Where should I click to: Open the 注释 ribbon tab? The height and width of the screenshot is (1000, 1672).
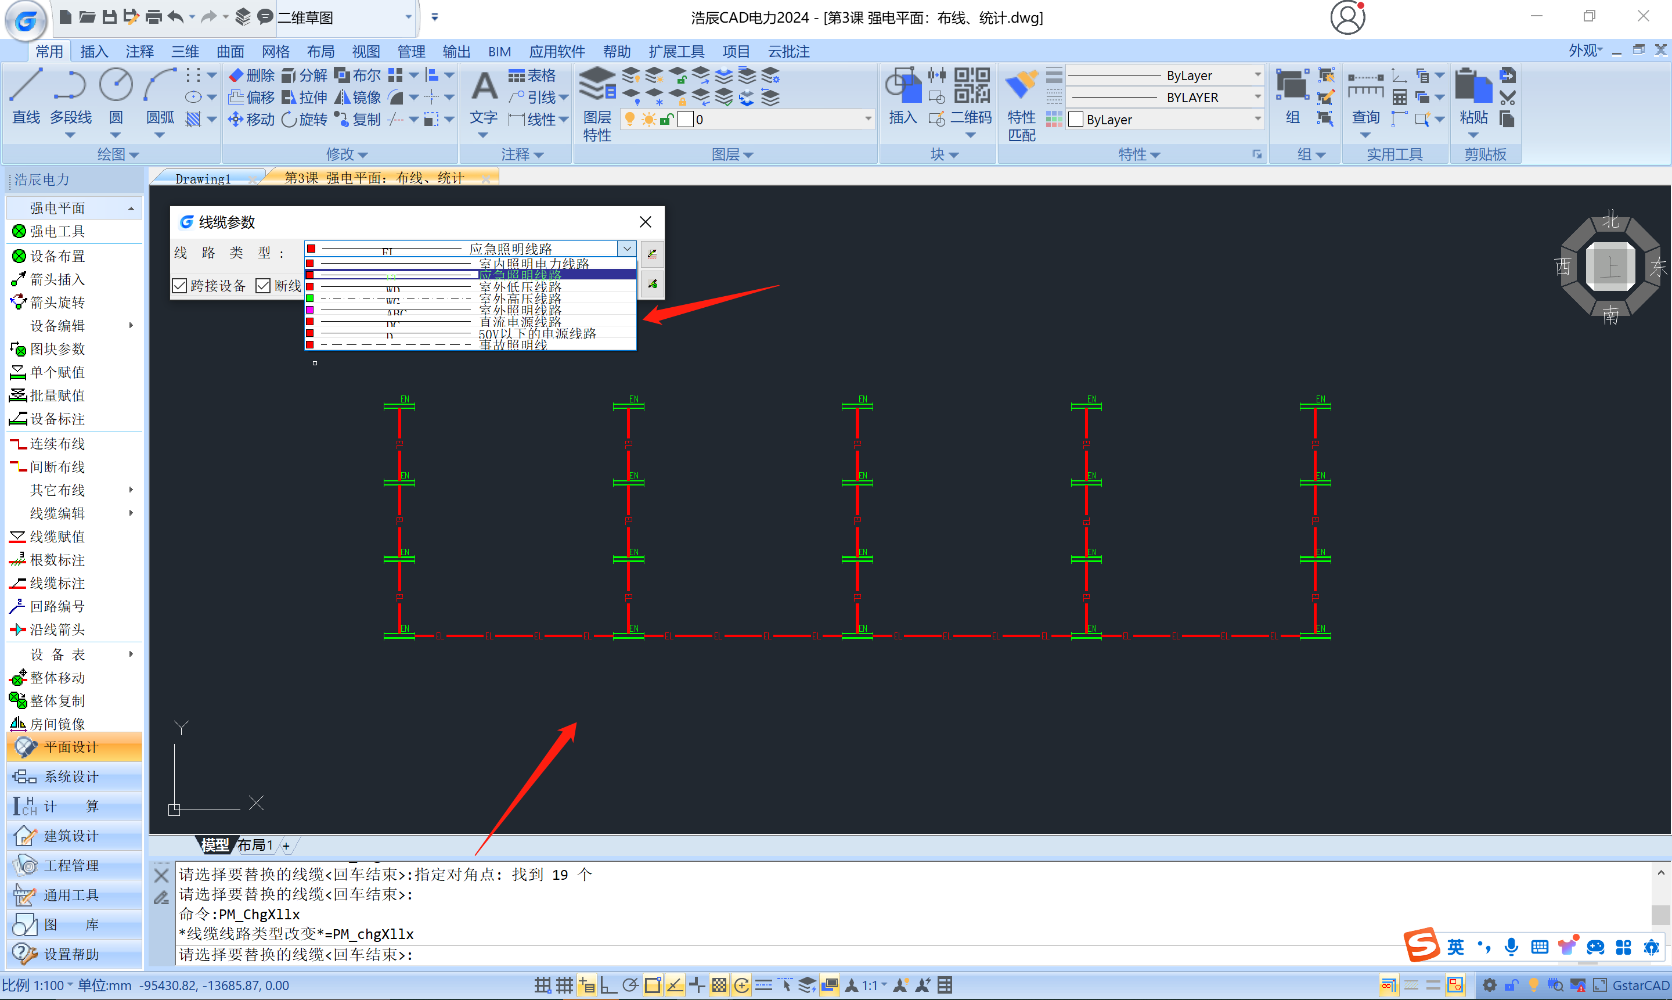tap(139, 51)
